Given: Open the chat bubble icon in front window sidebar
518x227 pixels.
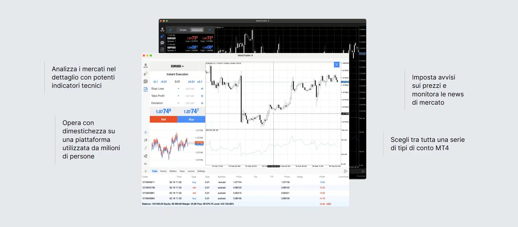Looking at the screenshot, I should click(146, 81).
